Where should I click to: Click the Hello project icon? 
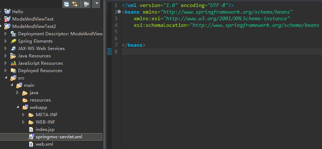click(8, 11)
